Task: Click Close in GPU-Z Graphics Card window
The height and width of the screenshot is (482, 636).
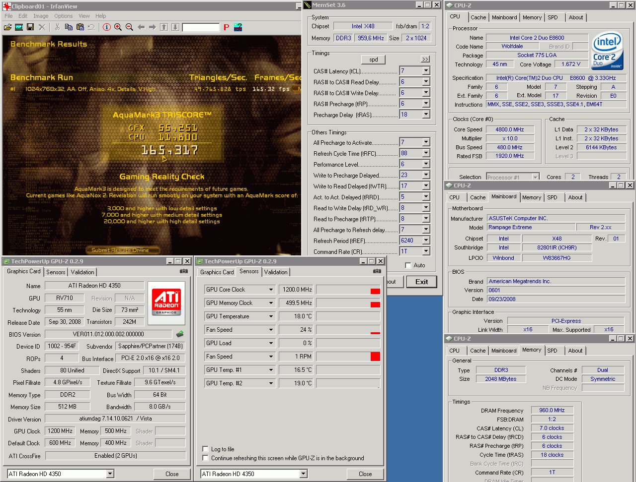Action: [x=172, y=474]
